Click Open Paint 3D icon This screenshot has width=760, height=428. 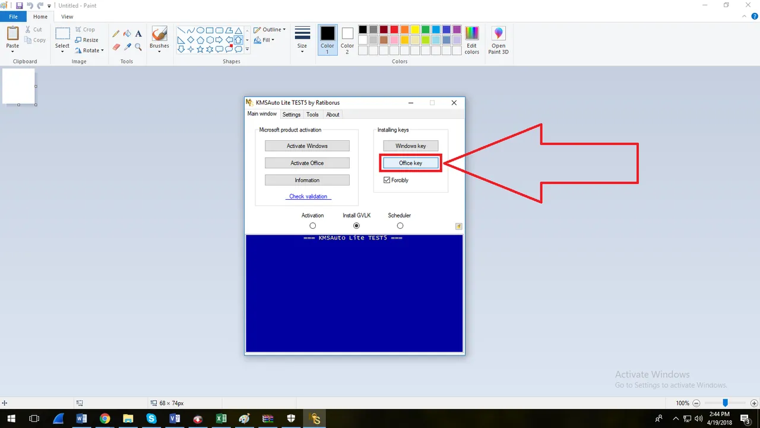point(498,33)
